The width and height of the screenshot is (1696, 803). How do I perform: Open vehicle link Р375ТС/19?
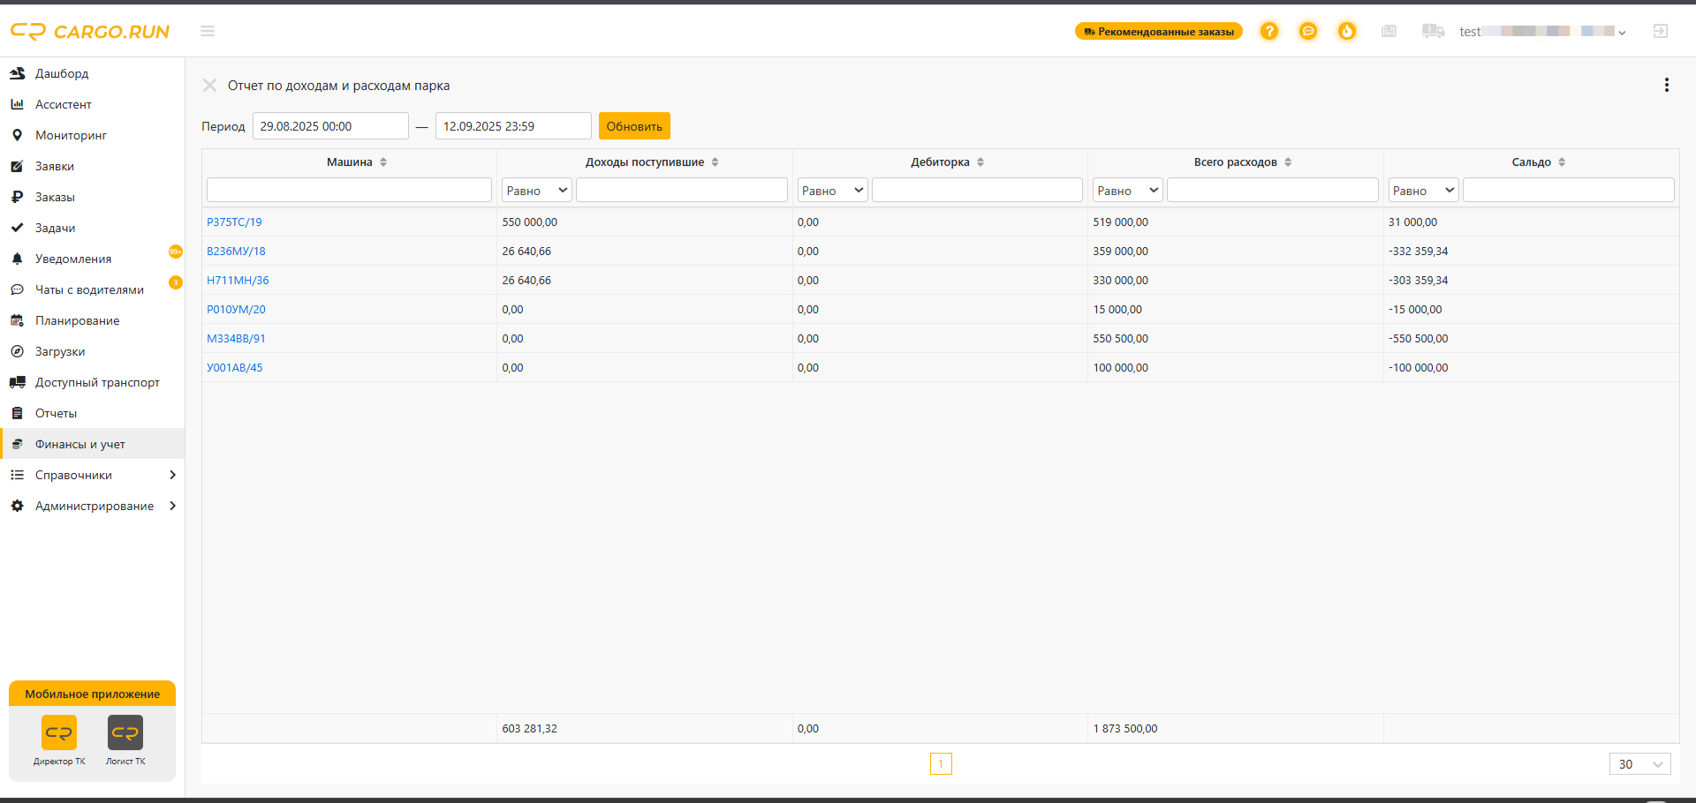click(234, 222)
